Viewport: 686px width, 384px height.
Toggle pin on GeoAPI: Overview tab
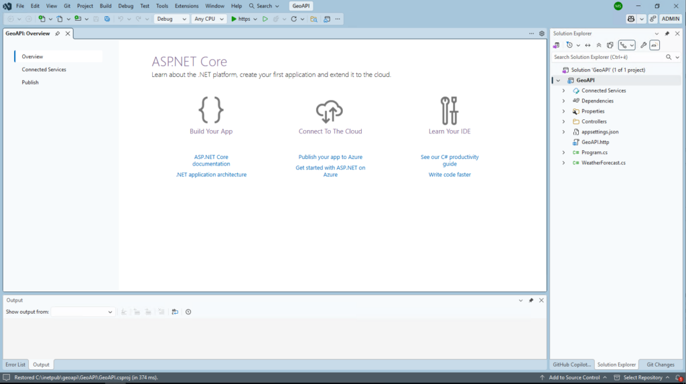click(x=58, y=34)
